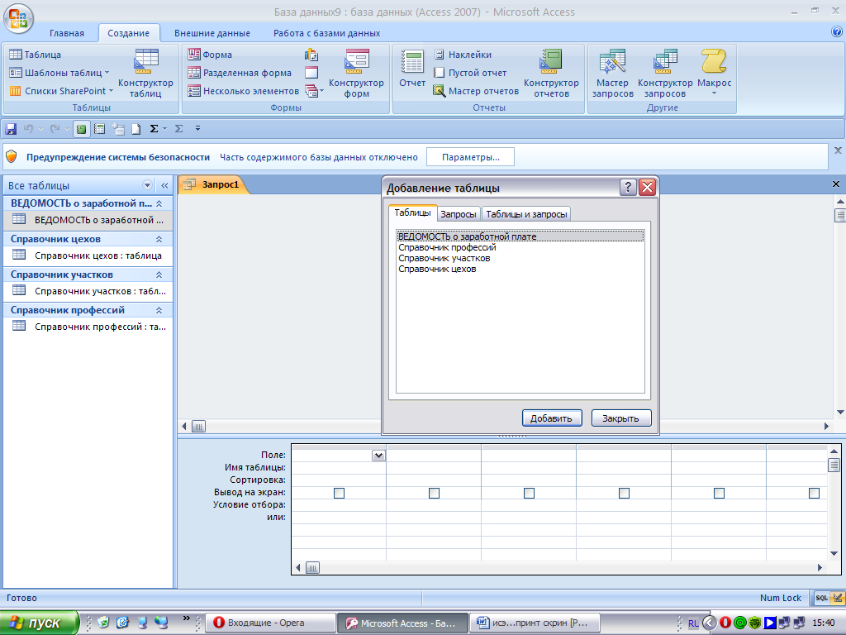Image resolution: width=846 pixels, height=635 pixels.
Task: Click the pivot chart form icon
Action: 311,55
